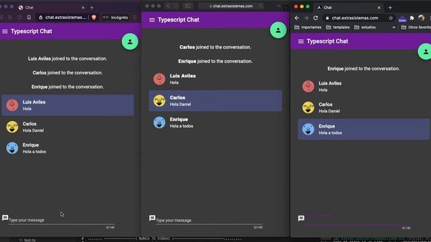Focus message input in left window

click(61, 220)
